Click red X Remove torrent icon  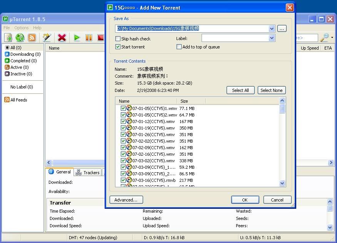pyautogui.click(x=62, y=38)
